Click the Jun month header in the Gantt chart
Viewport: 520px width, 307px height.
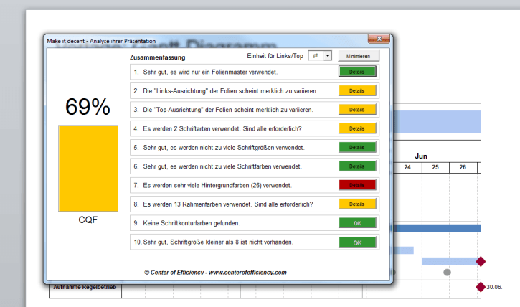coord(421,156)
